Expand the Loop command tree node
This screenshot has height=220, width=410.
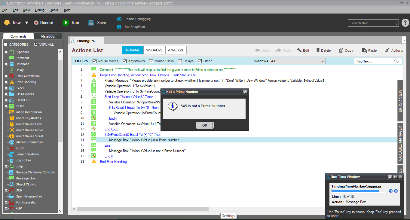(x=6, y=166)
